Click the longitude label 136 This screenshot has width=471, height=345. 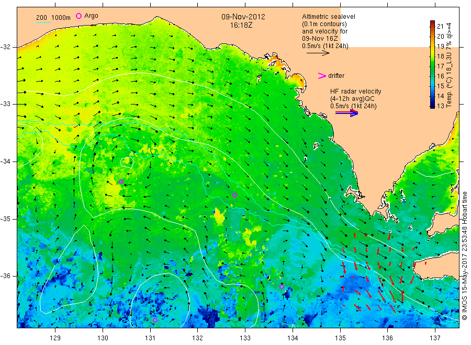point(387,338)
